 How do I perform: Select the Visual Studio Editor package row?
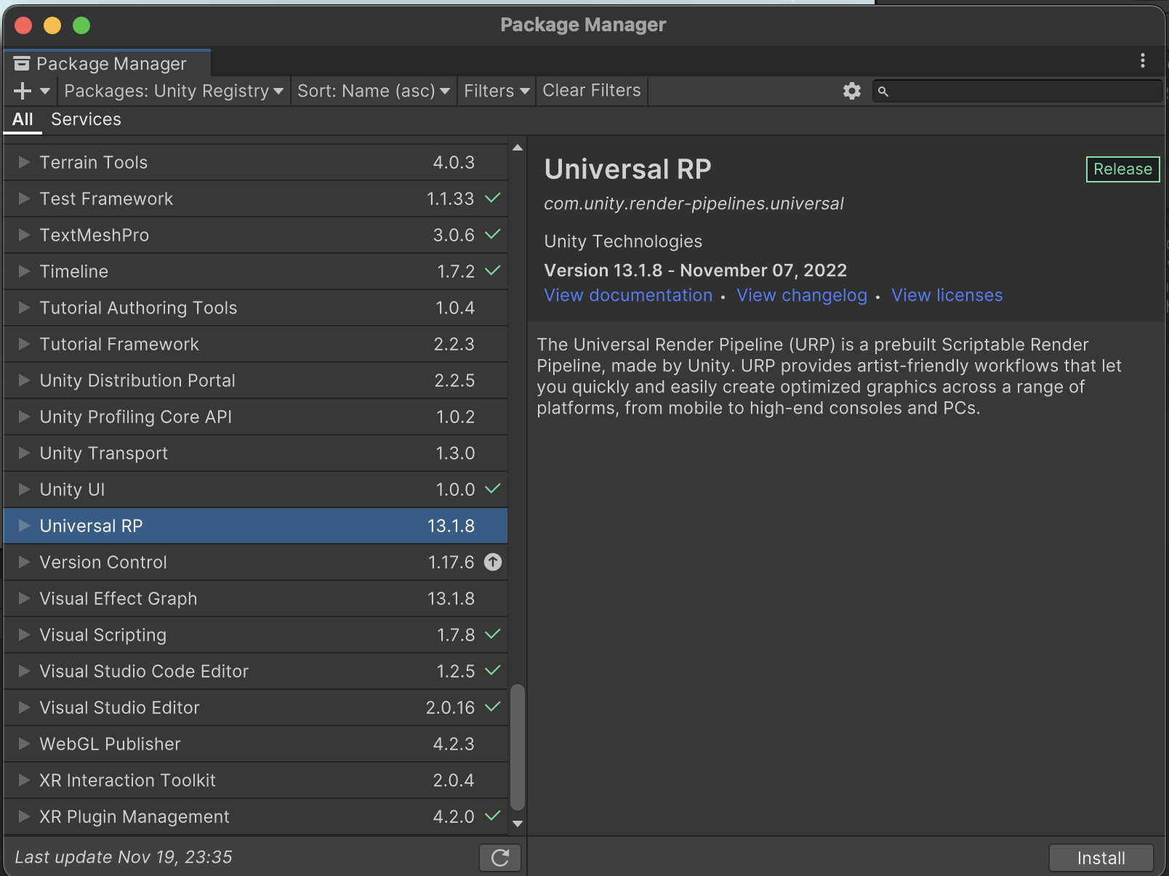255,707
